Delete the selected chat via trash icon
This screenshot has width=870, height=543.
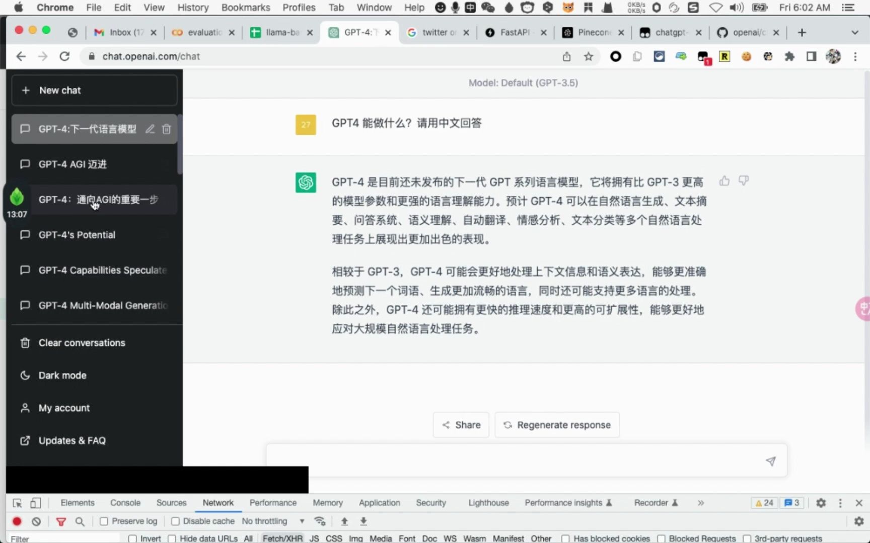(167, 129)
